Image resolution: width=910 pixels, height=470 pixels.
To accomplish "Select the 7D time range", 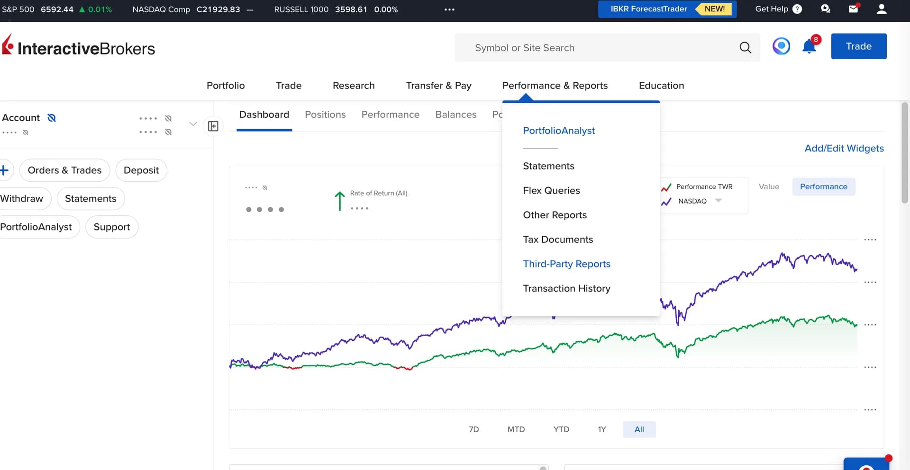I will coord(473,429).
